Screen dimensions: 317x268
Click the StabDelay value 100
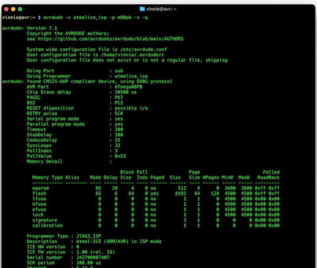tap(119, 135)
